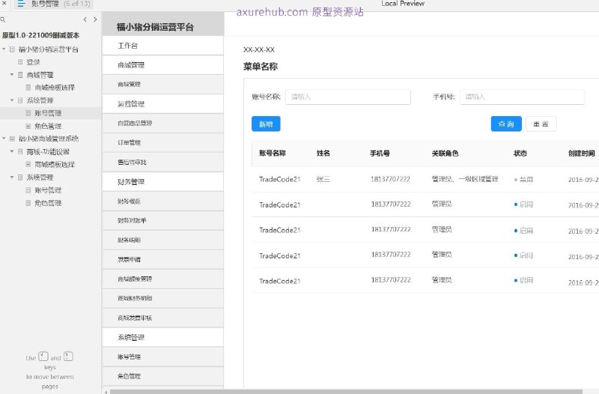Click the 运营管理 menu group header
The width and height of the screenshot is (599, 394).
(x=162, y=104)
